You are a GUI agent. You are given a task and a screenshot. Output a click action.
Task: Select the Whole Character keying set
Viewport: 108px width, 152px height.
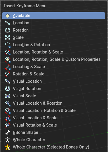(x=53, y=140)
